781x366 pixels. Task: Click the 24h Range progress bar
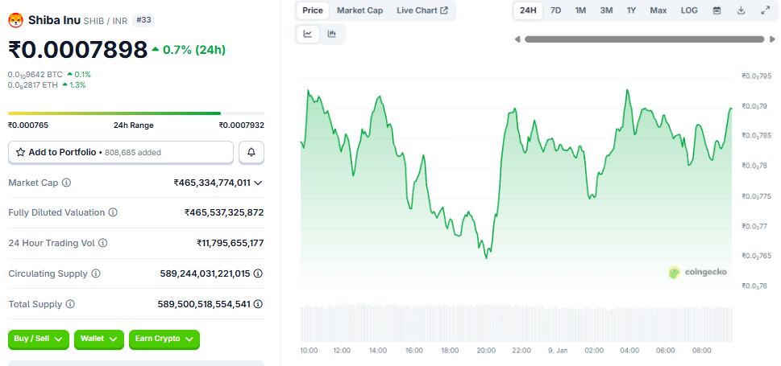tap(136, 113)
